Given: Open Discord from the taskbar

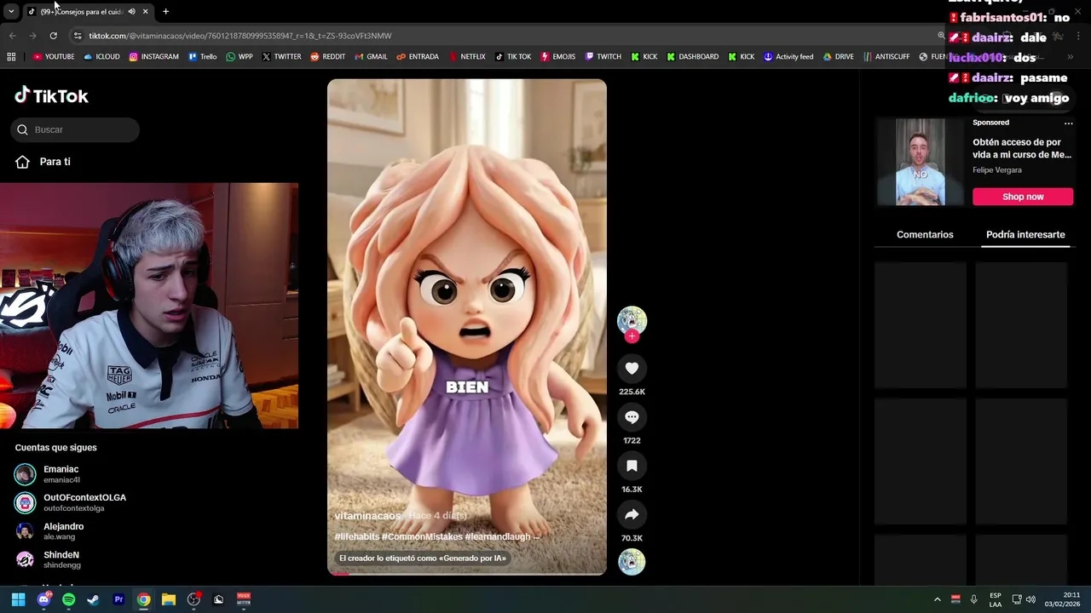Looking at the screenshot, I should click(x=43, y=599).
